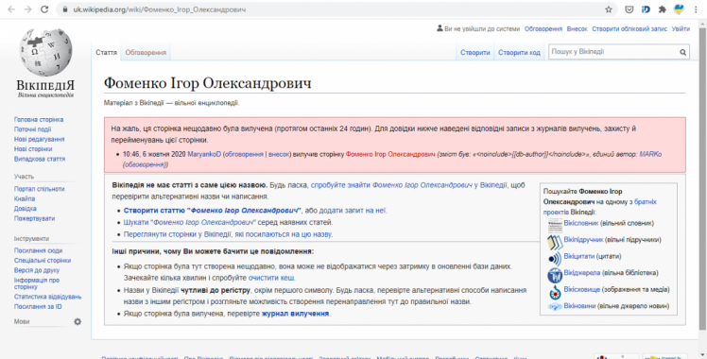Click the browser forward arrow
Viewport: 707px width, 359px height.
(x=28, y=9)
